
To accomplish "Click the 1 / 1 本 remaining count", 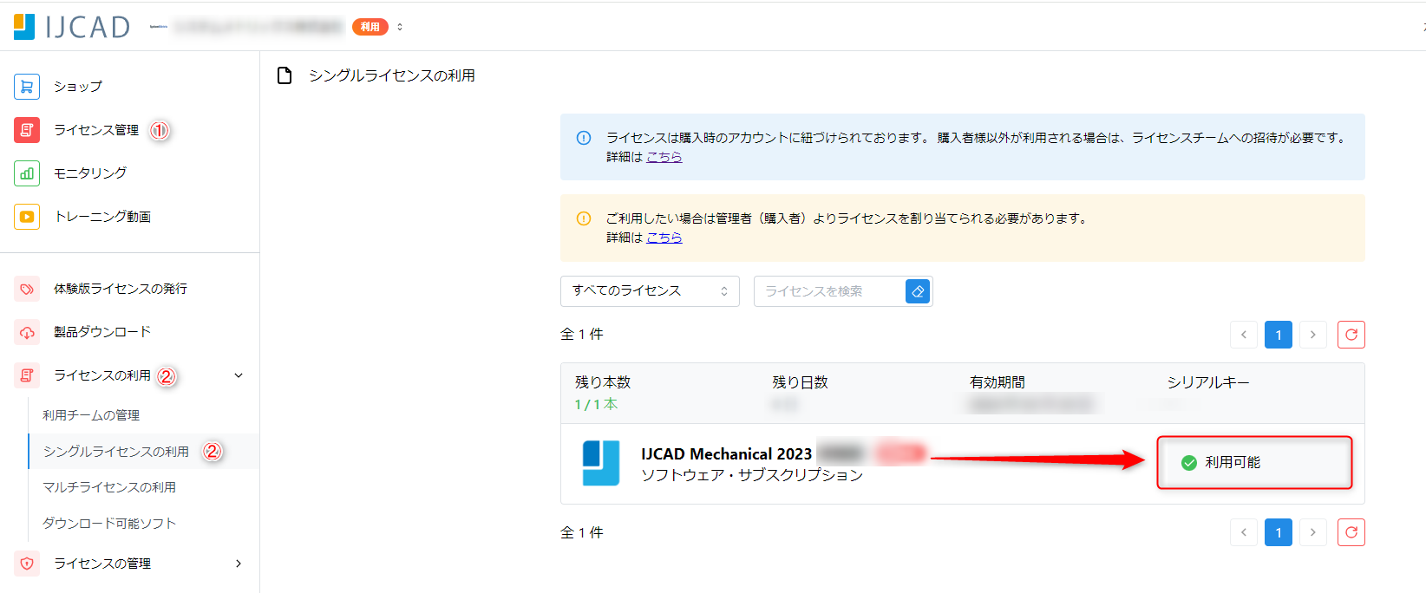I will [596, 405].
